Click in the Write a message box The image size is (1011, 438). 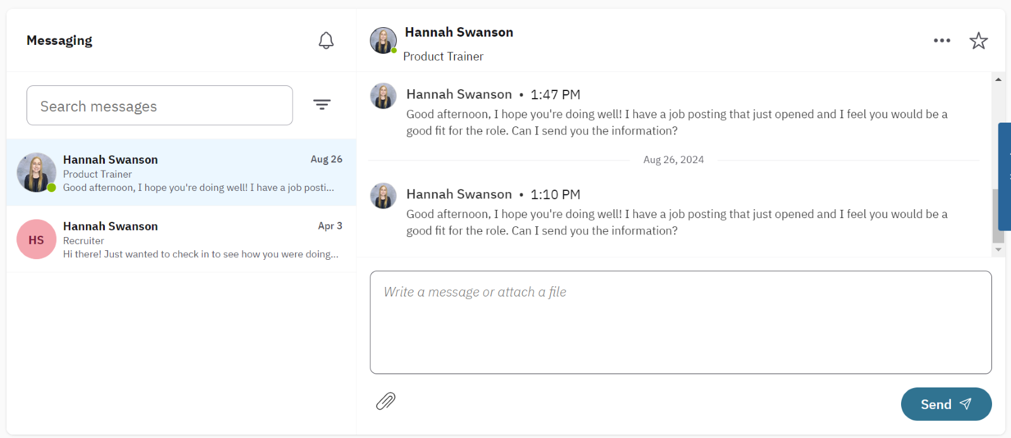pyautogui.click(x=681, y=322)
